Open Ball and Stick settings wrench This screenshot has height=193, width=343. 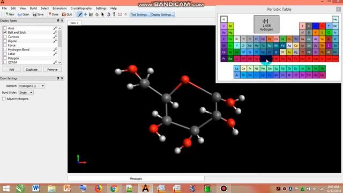coord(55,32)
